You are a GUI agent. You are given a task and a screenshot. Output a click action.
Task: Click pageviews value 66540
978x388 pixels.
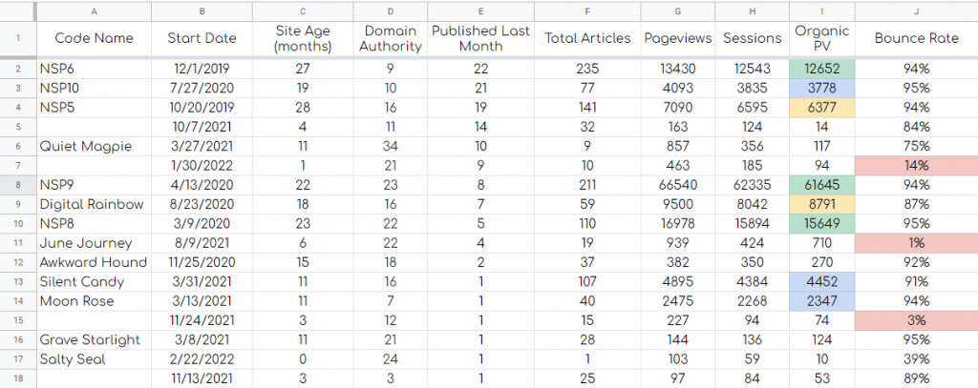point(677,185)
